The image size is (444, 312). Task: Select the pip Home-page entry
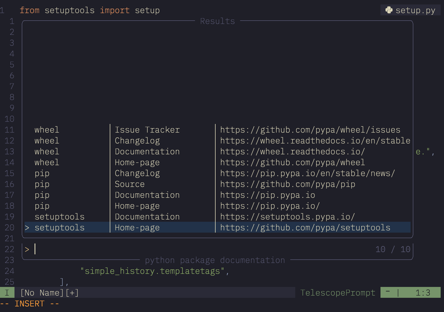pos(218,206)
